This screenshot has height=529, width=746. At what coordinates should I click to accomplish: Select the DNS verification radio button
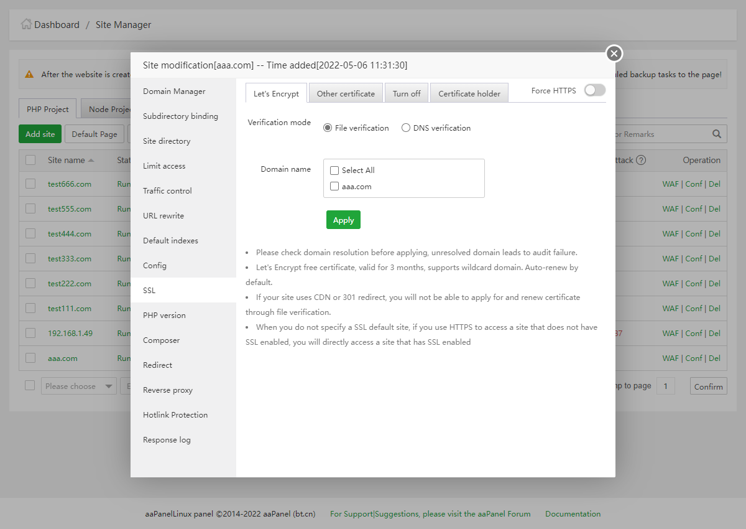point(406,128)
